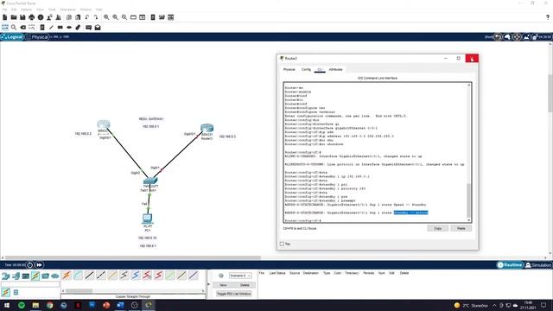The width and height of the screenshot is (553, 311).
Task: Show hidden system tray icons chevron
Action: pos(494,305)
